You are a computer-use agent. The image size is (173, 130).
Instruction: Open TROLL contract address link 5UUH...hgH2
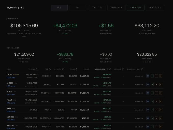point(11,77)
